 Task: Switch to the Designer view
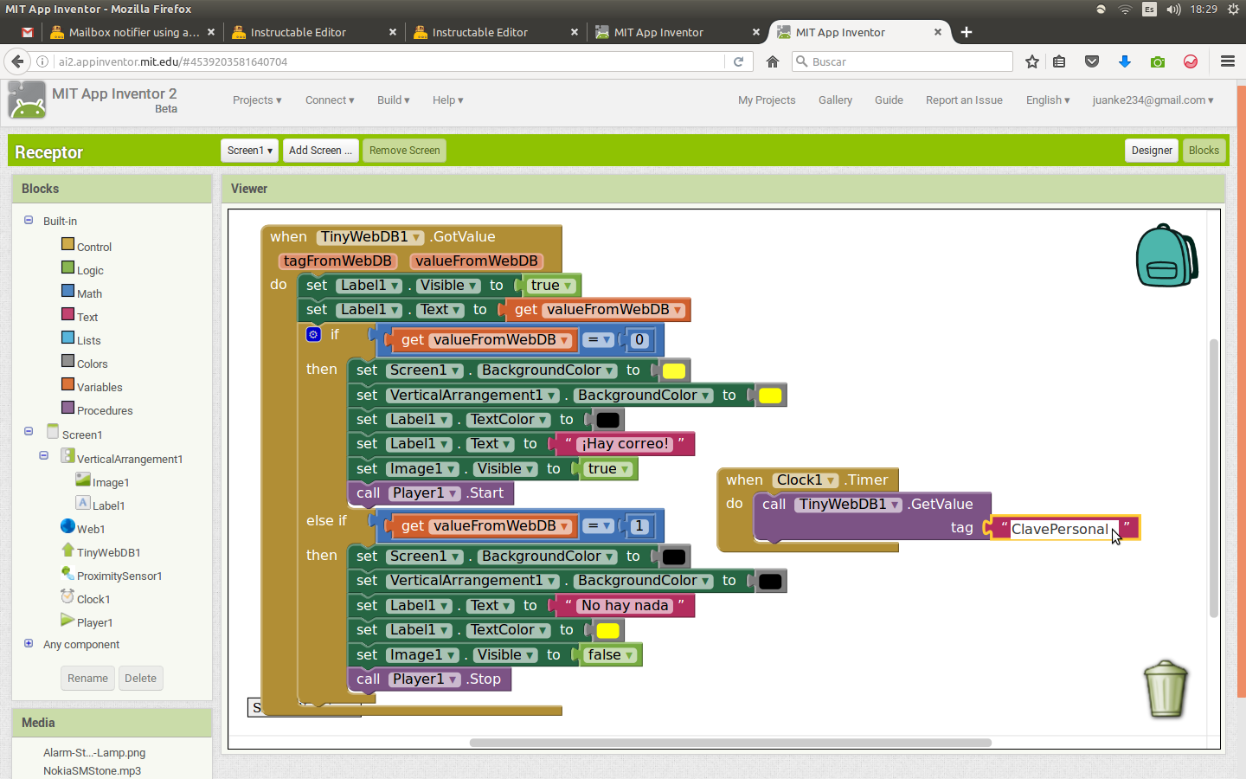[1151, 151]
